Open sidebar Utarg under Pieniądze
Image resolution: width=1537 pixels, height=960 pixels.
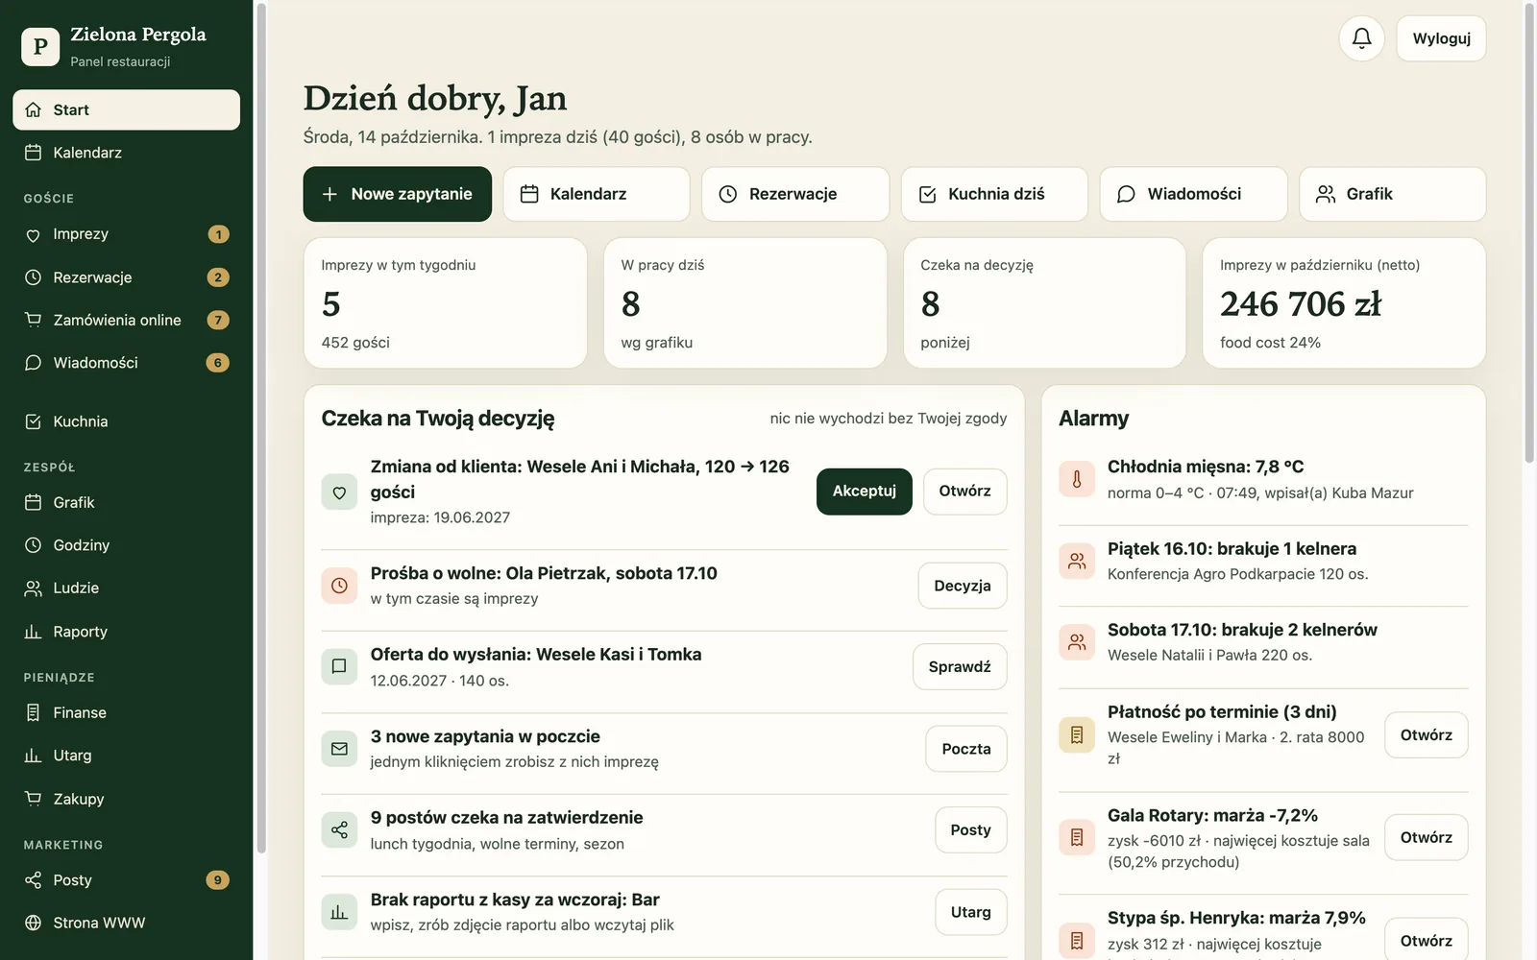click(x=126, y=756)
